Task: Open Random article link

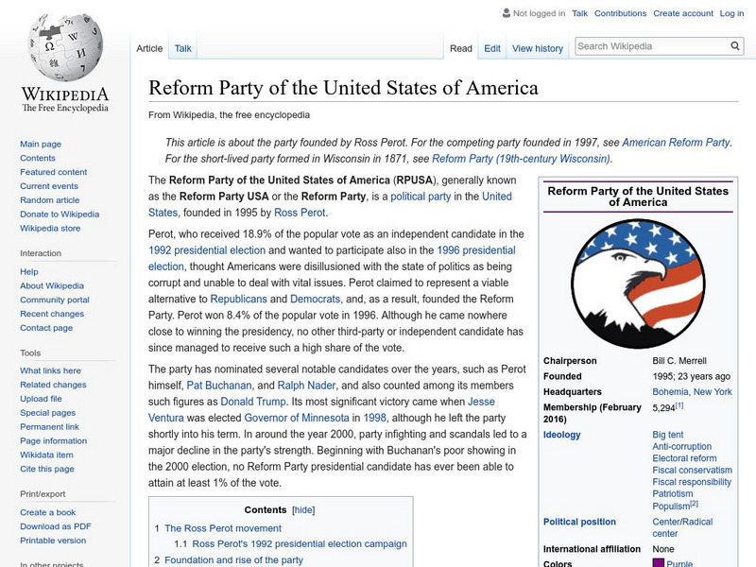Action: [x=50, y=199]
